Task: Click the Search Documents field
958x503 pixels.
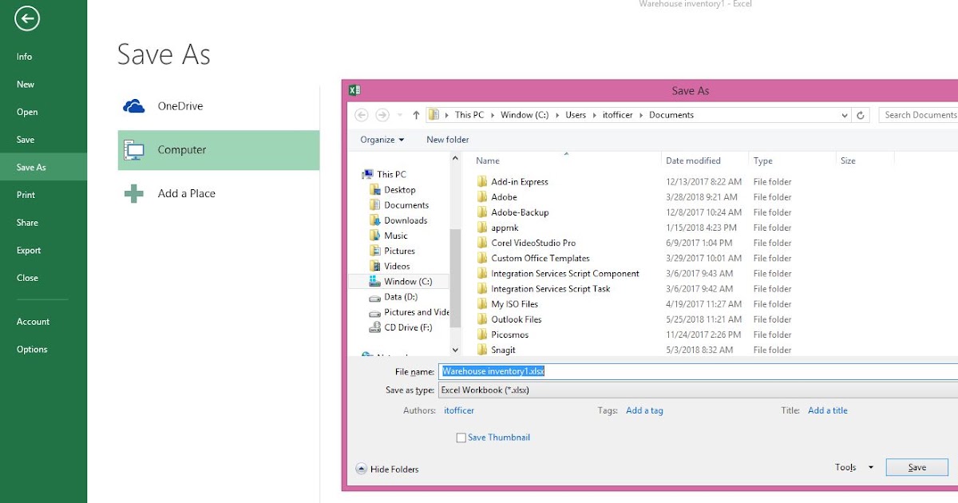Action: pyautogui.click(x=918, y=115)
